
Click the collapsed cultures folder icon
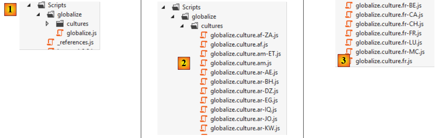coord(60,24)
